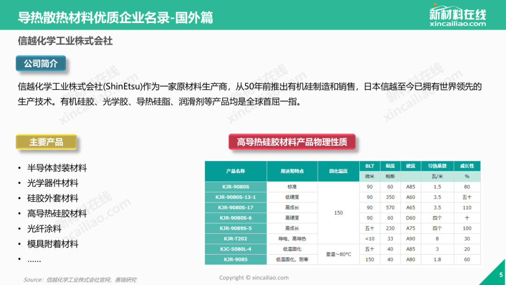Click the Source citation text at bottom left
The image size is (506, 285).
tap(80, 279)
